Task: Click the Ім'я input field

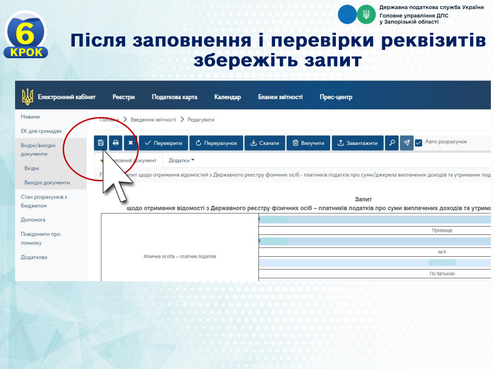Action: (374, 242)
